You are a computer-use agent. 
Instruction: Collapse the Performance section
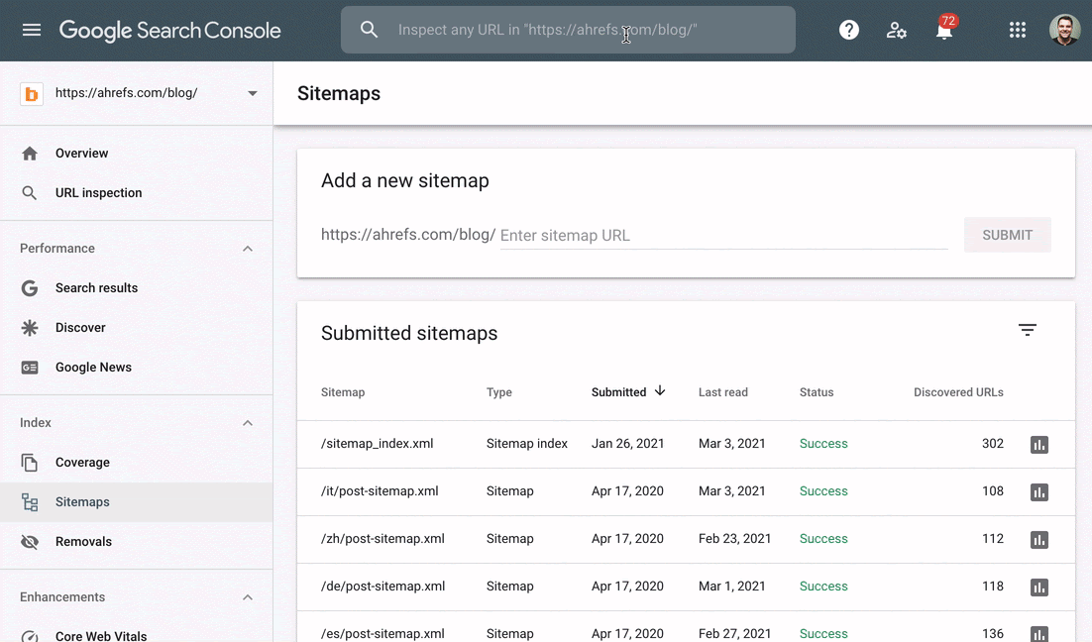[x=248, y=249]
